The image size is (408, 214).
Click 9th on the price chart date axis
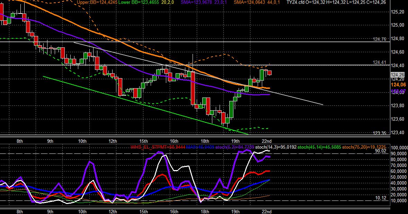point(50,141)
